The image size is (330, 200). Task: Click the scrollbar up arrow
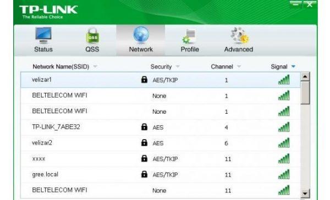(305, 76)
